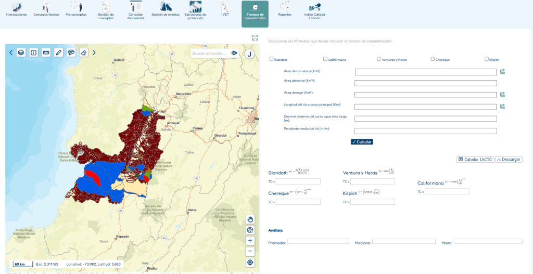
Task: Click the Moda analysis field
Action: point(488,241)
